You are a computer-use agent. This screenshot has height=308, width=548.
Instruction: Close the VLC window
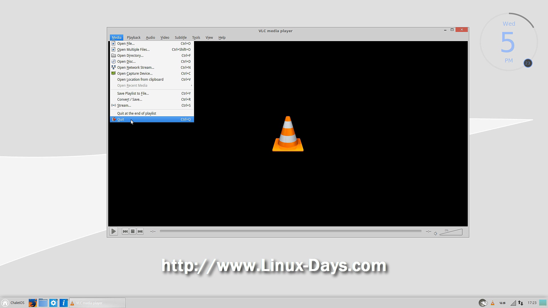pos(462,30)
